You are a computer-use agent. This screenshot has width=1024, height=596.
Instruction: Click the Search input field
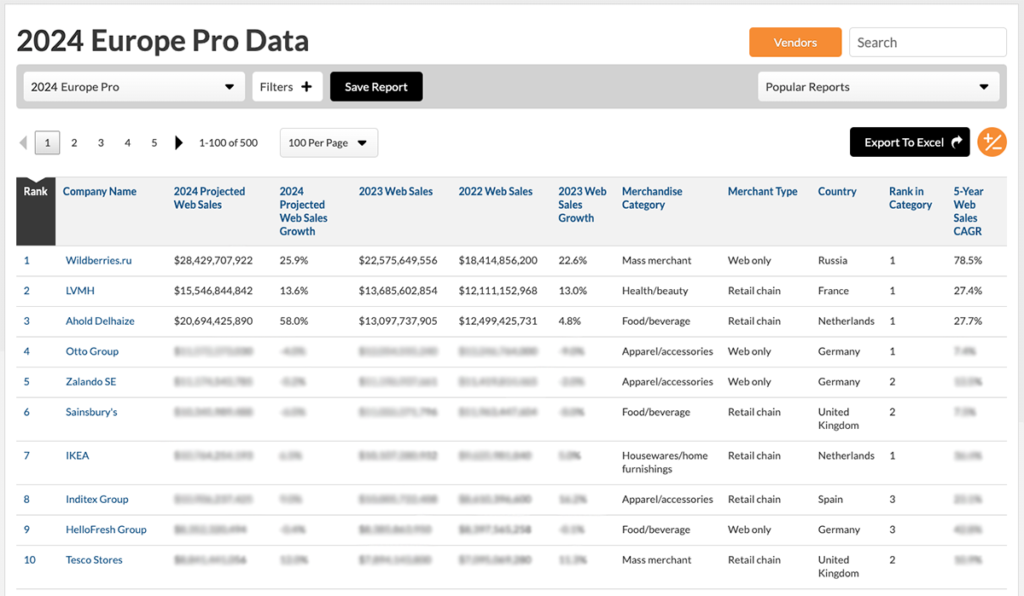[x=928, y=43]
